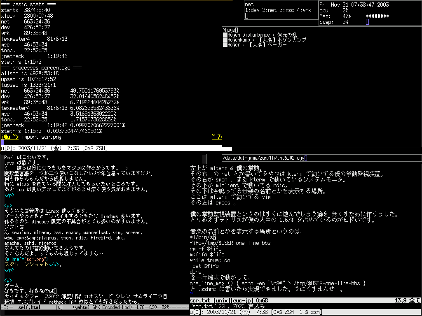
Task: Click the vim message '"scr.txt" 22L, 702C'
Action: click(x=218, y=306)
